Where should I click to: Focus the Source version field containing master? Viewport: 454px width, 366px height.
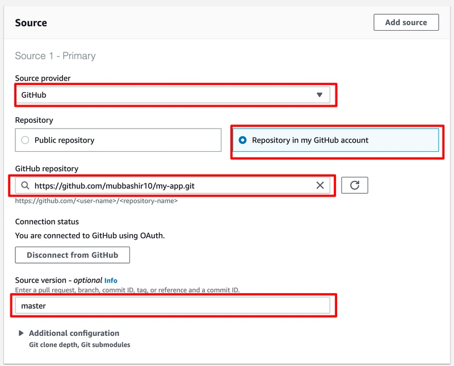pyautogui.click(x=172, y=306)
